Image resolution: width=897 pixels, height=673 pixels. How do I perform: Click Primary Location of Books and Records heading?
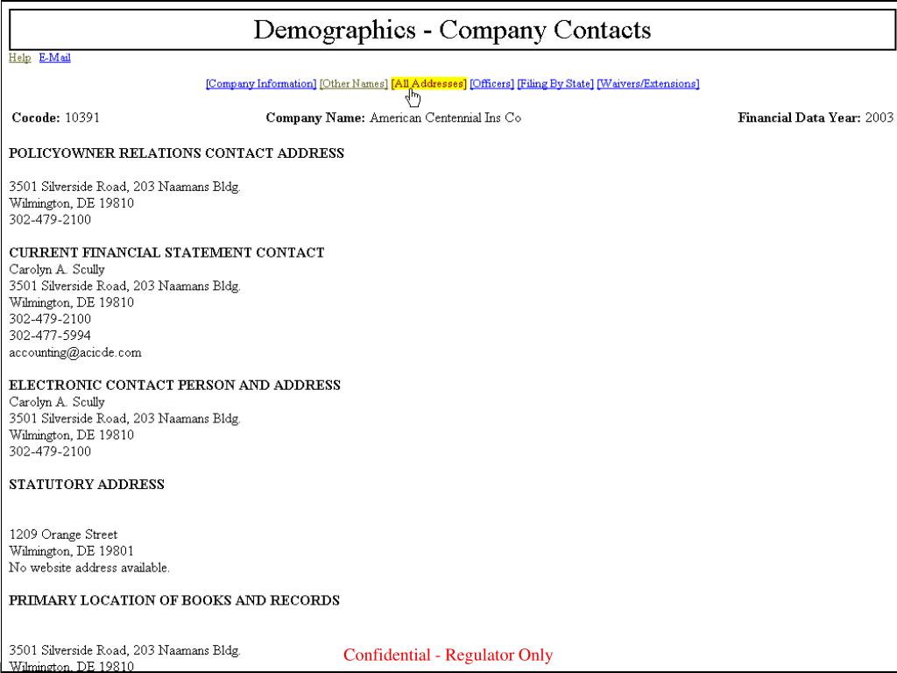tap(174, 599)
